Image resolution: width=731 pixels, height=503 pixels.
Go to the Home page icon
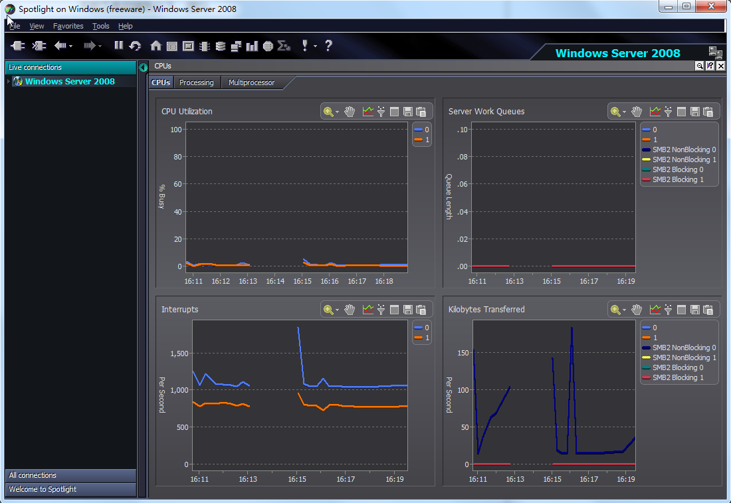156,46
